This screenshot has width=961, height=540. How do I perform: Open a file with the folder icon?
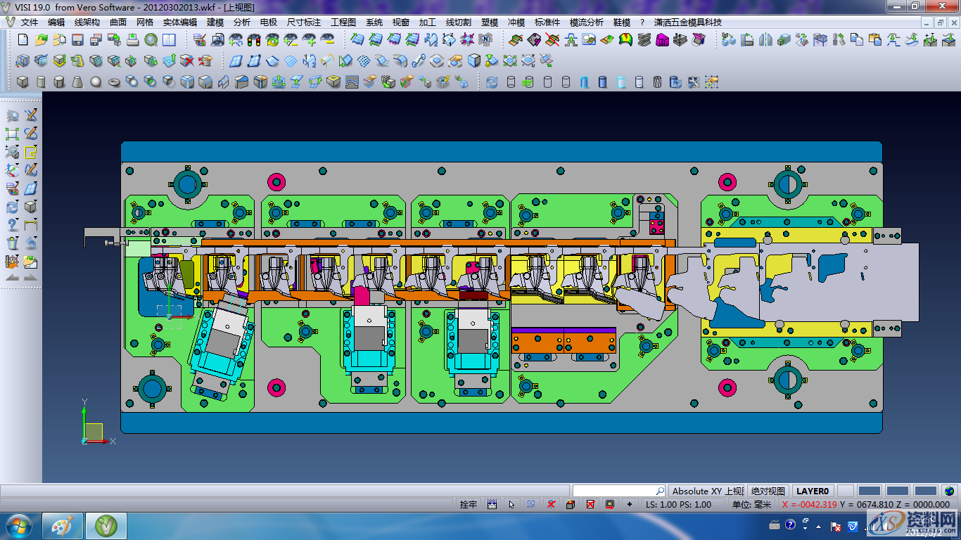click(42, 39)
